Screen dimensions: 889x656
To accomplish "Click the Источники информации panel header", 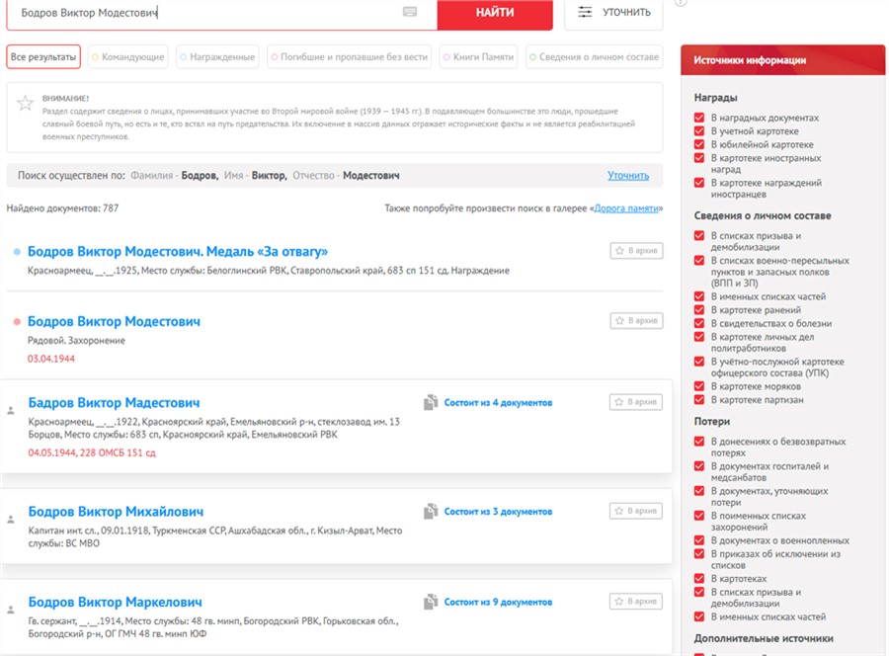I will 783,60.
